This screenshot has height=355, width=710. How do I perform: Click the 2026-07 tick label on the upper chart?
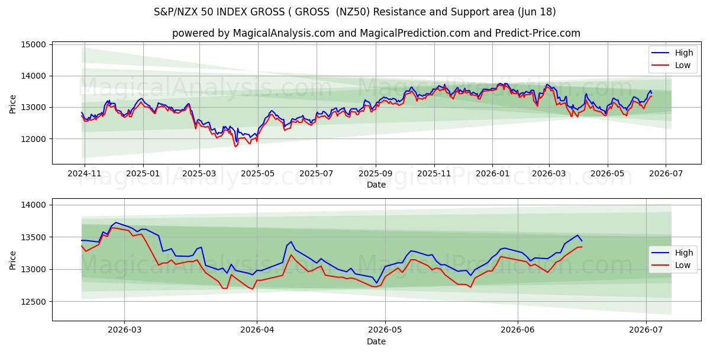(x=666, y=174)
